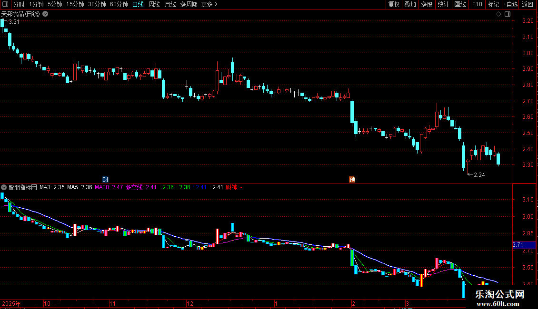Click the MA5: 2.36 indicator value
This screenshot has height=309, width=538.
click(x=80, y=187)
